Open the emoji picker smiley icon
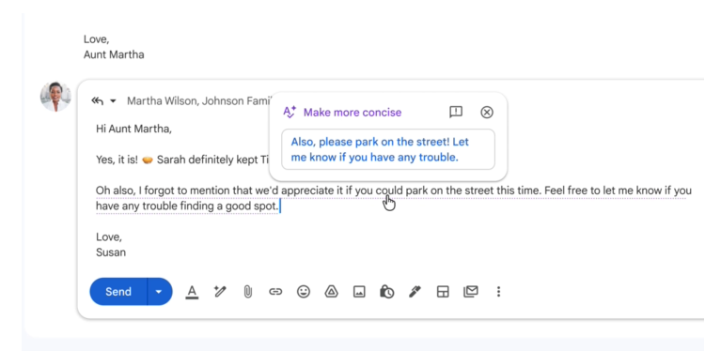This screenshot has height=351, width=705. pos(304,292)
